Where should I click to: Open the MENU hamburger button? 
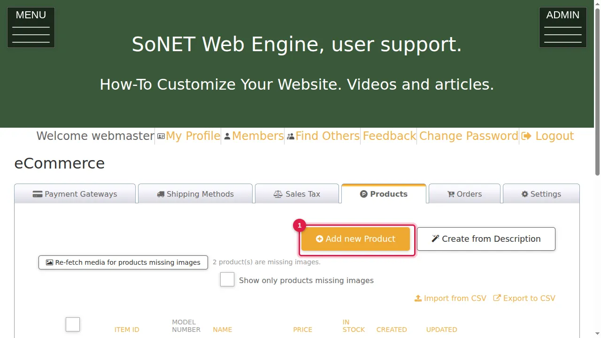(x=31, y=27)
